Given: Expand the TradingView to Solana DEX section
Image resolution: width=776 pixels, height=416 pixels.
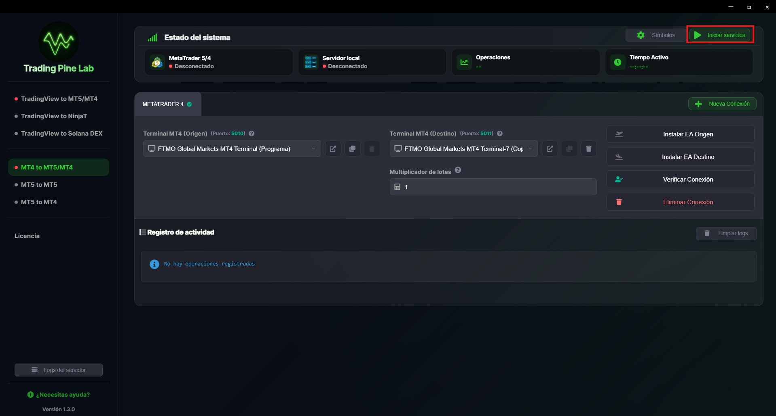Looking at the screenshot, I should (x=61, y=133).
